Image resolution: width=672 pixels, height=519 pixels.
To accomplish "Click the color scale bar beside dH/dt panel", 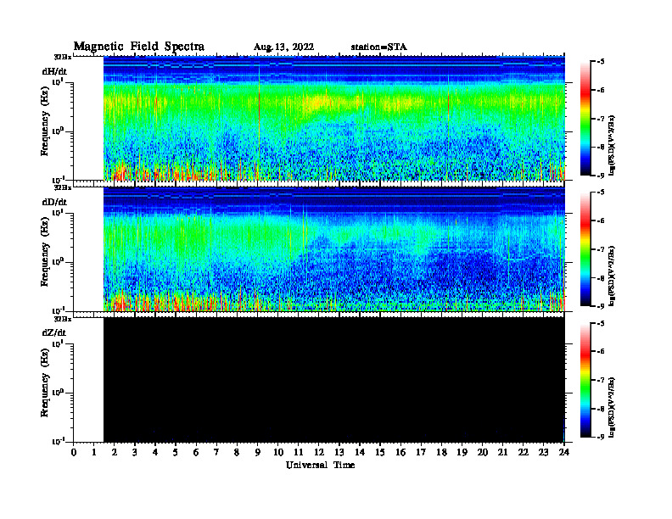I will pyautogui.click(x=585, y=119).
